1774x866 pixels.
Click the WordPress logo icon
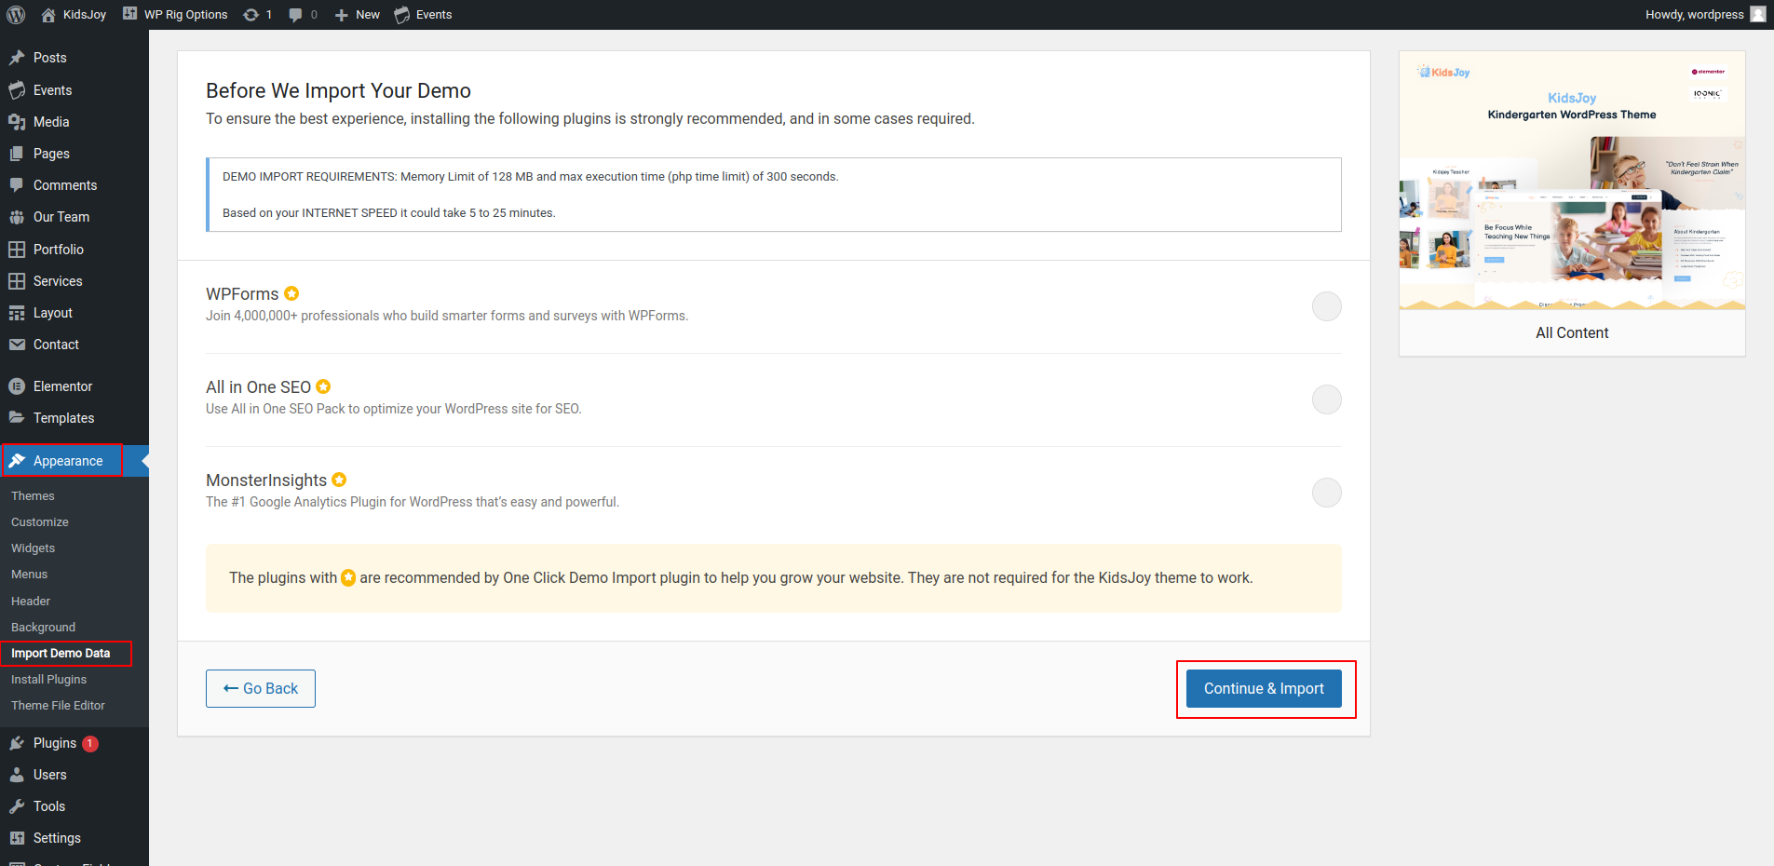click(x=16, y=15)
